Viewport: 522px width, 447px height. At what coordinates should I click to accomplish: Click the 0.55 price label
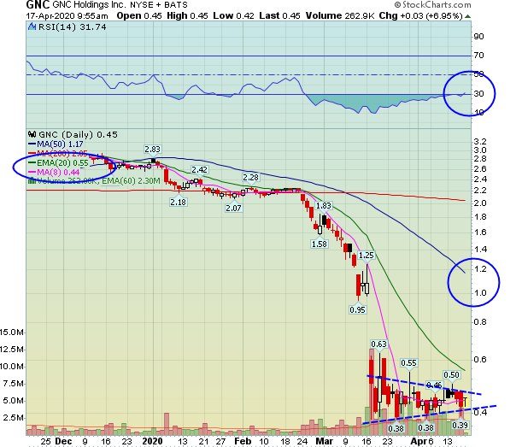click(408, 362)
